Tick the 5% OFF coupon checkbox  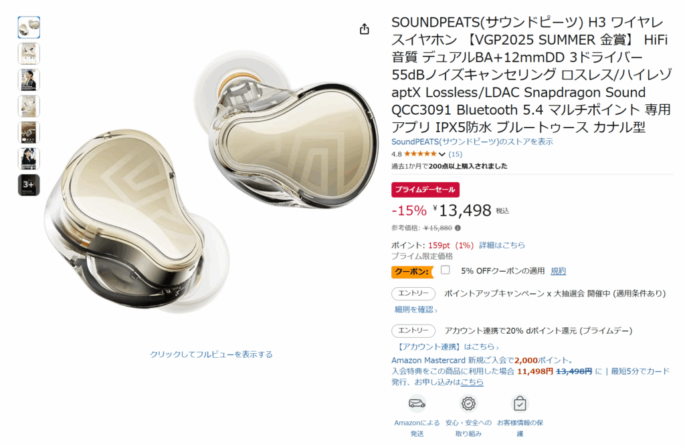445,270
